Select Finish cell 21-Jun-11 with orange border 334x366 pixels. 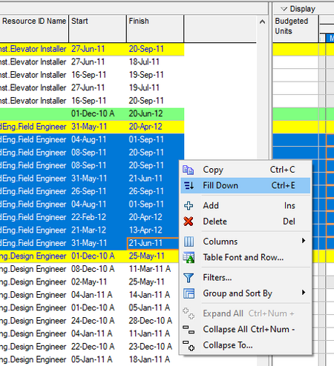153,243
